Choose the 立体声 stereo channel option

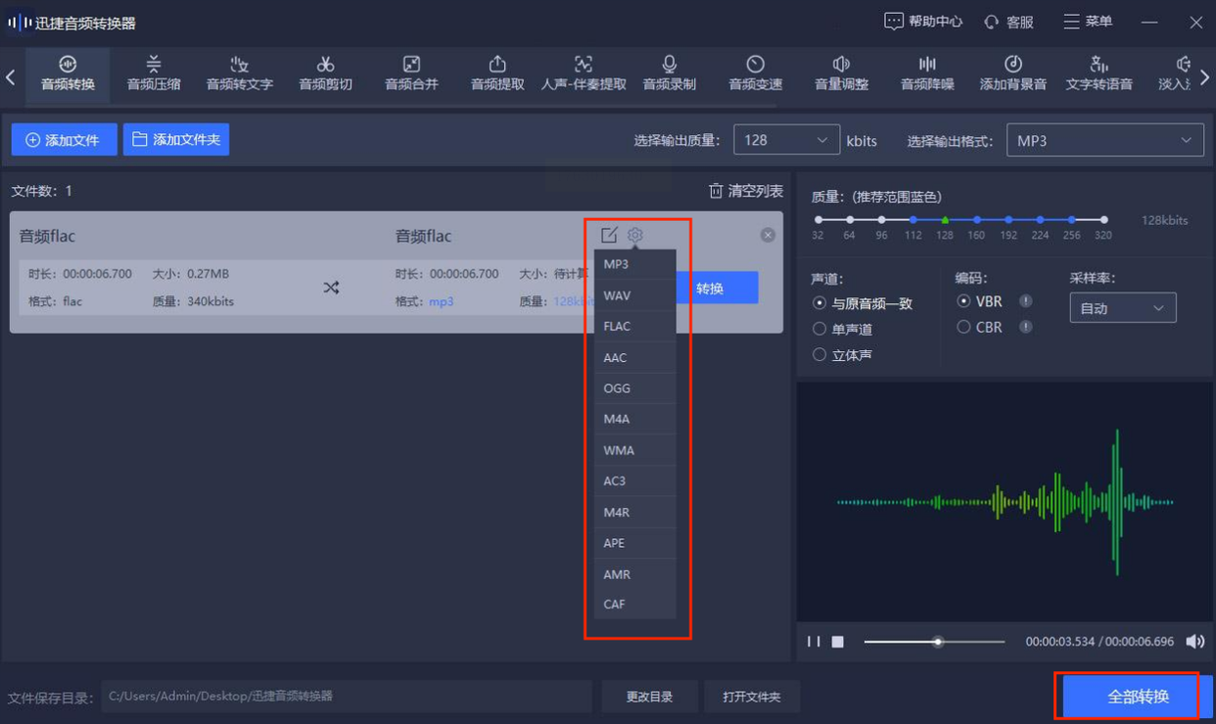pyautogui.click(x=819, y=355)
